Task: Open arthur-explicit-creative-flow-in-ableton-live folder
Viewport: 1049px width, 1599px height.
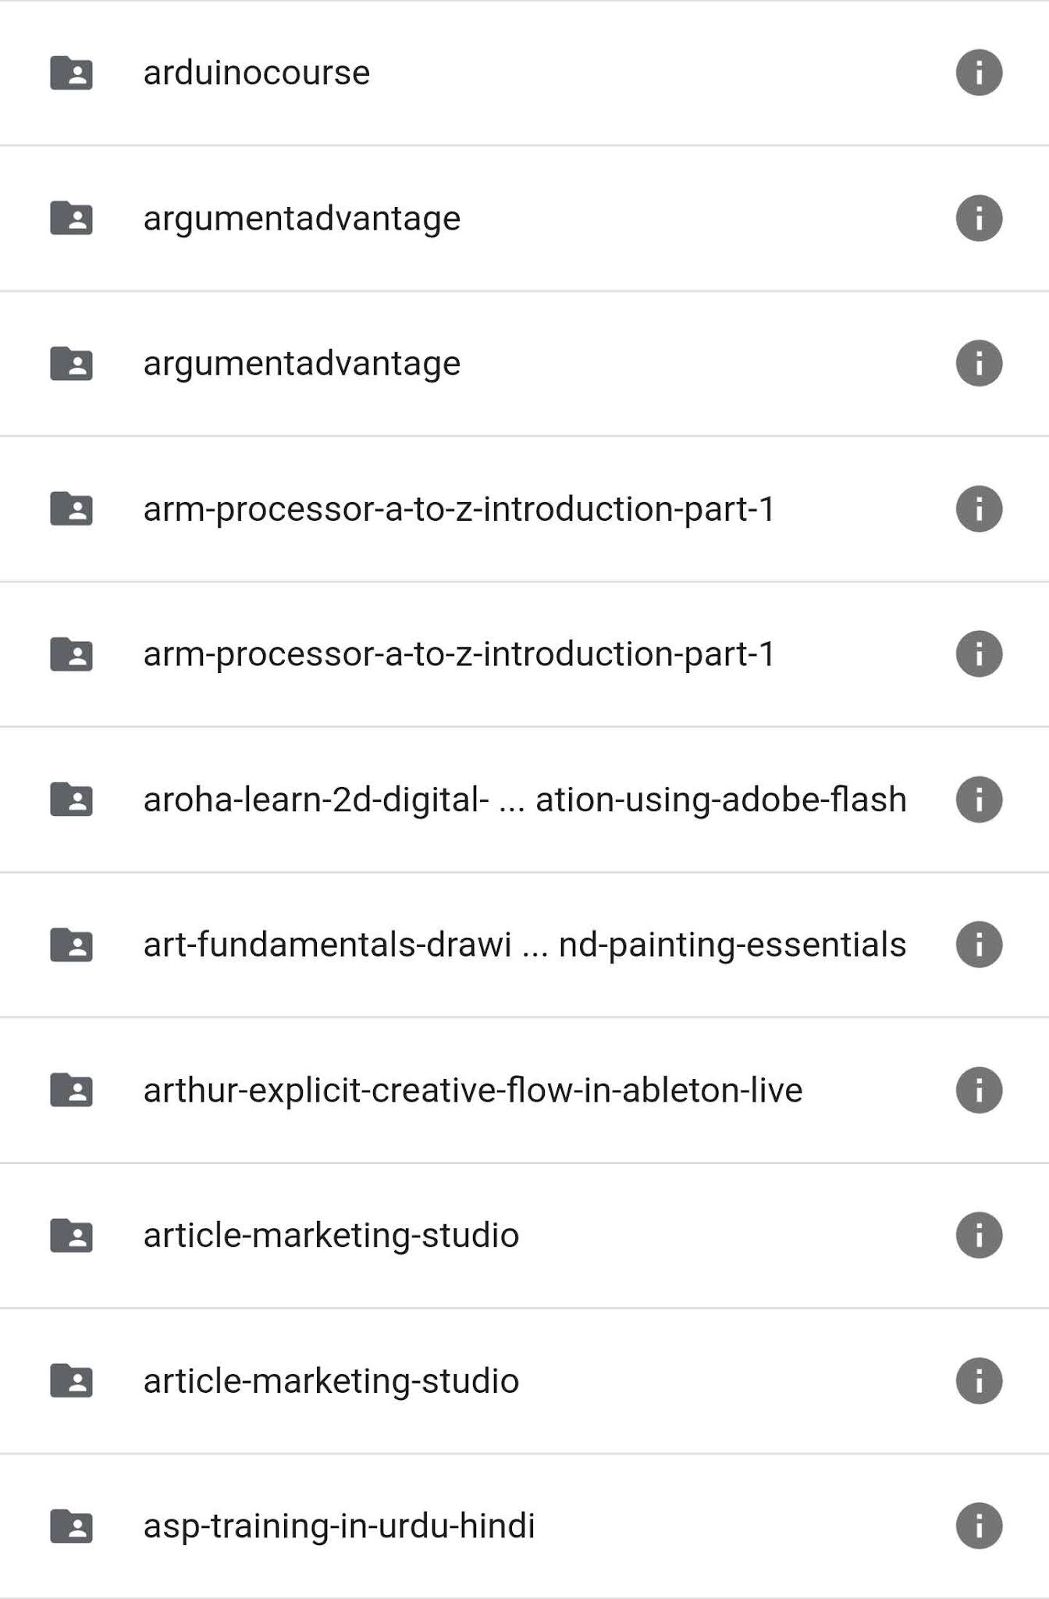Action: click(473, 1092)
